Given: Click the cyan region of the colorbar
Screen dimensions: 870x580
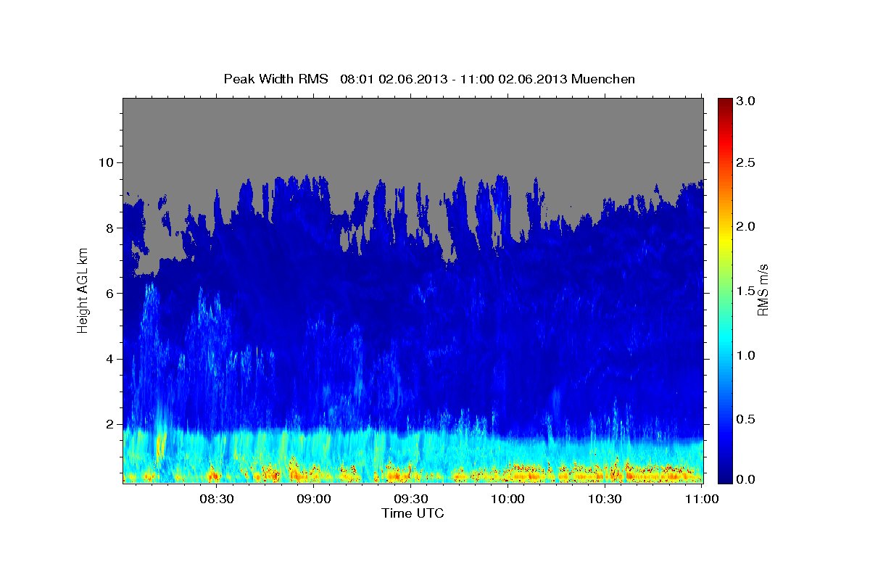Looking at the screenshot, I should pos(724,341).
